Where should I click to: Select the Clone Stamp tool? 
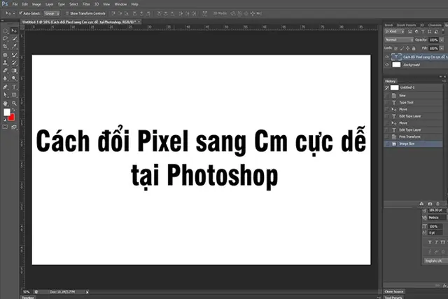[6, 62]
